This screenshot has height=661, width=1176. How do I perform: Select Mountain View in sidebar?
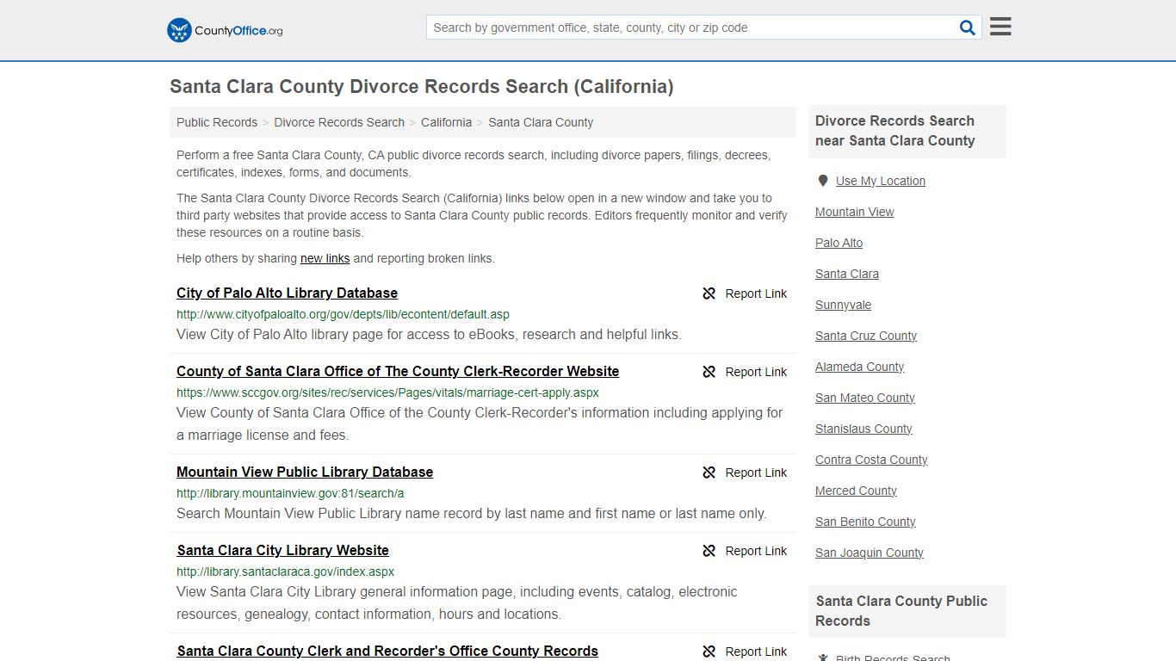(855, 212)
